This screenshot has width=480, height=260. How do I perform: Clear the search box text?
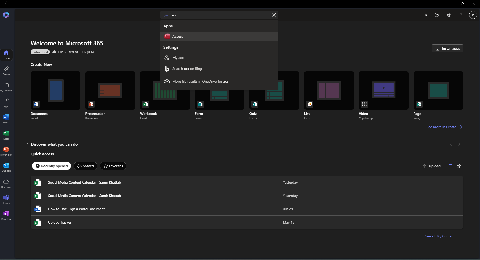click(274, 15)
